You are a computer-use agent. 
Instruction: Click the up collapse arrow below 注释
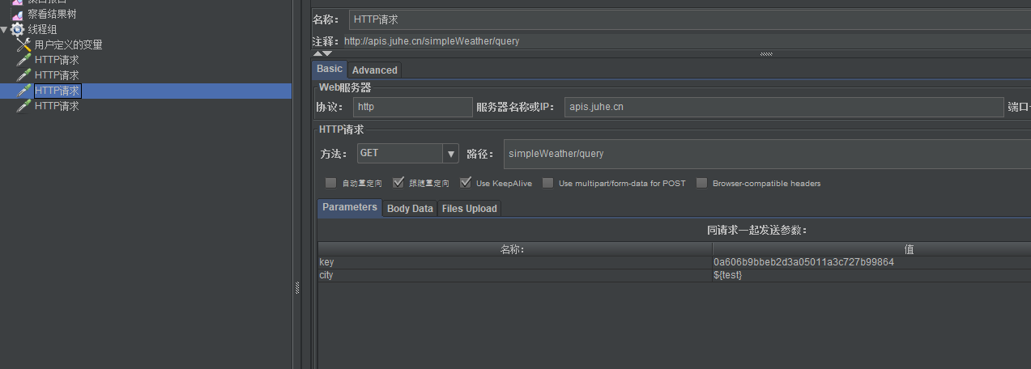pyautogui.click(x=317, y=53)
